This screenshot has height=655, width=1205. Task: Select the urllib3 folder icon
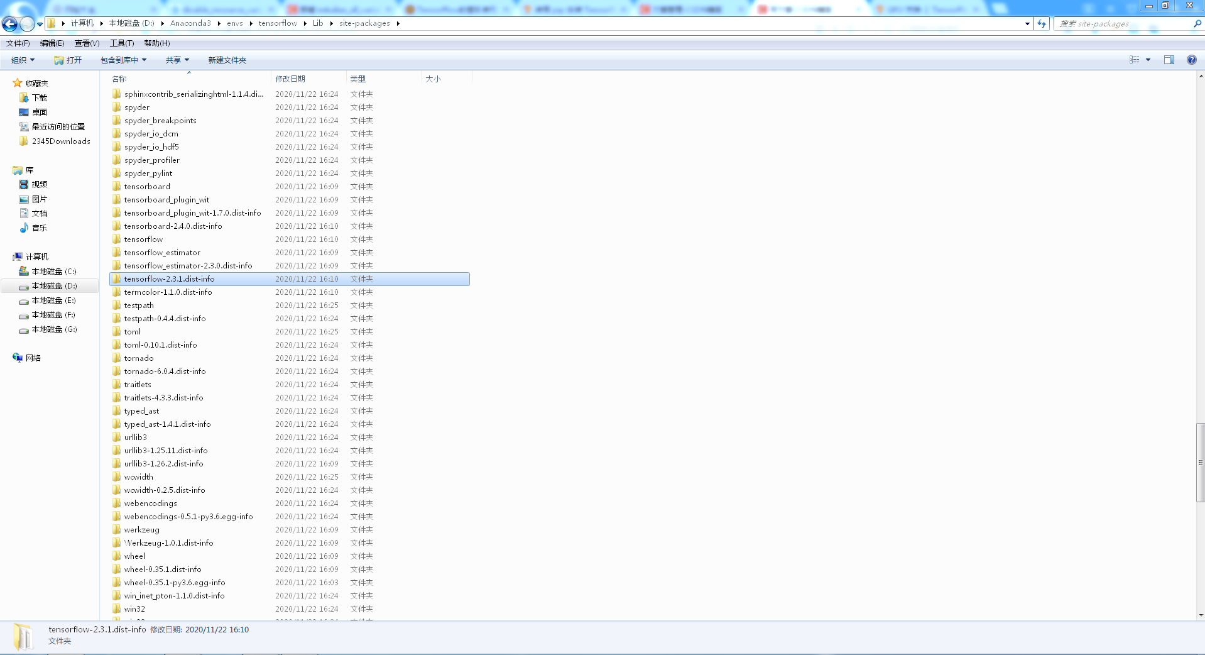coord(117,437)
